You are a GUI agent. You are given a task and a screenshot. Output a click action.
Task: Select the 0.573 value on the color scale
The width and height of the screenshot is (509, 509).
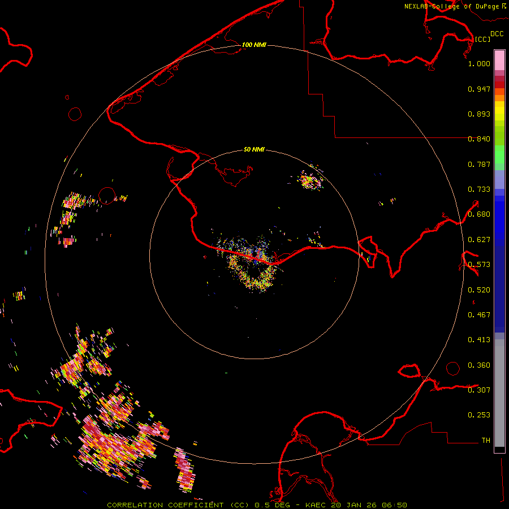click(x=479, y=265)
